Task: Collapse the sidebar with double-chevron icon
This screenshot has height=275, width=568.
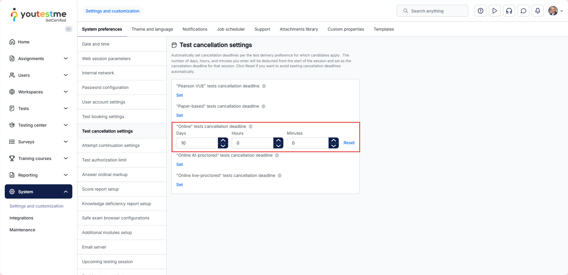Action: point(68,29)
